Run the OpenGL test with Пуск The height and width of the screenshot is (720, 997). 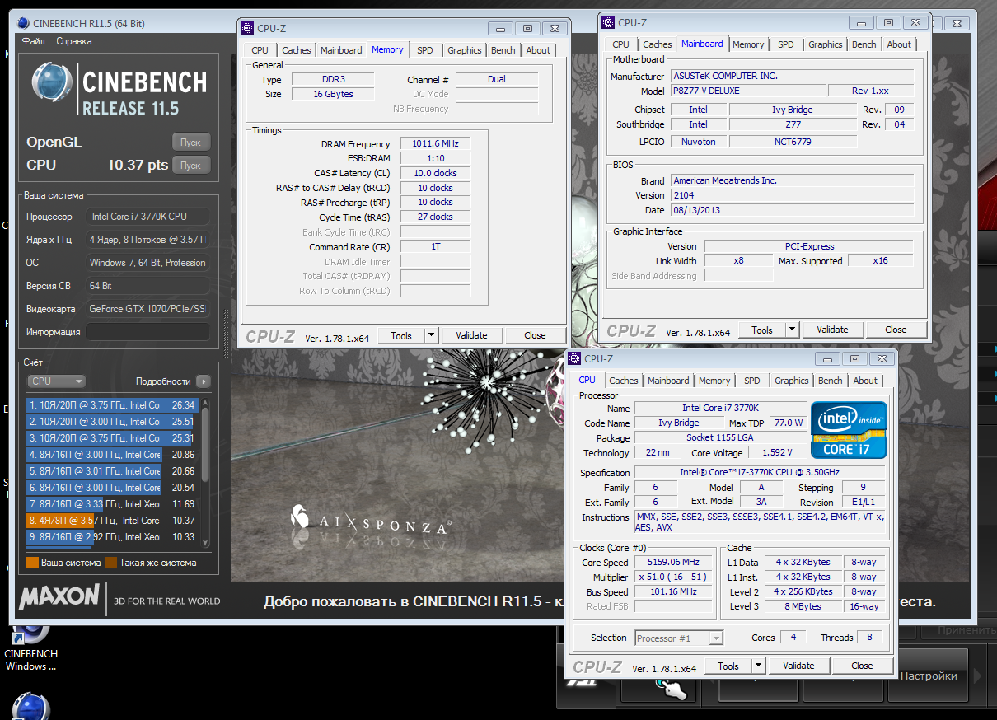pos(191,142)
